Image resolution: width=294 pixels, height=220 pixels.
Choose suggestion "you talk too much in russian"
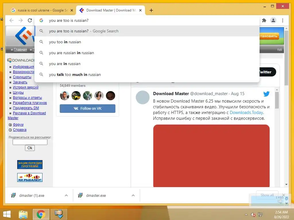tap(147, 74)
